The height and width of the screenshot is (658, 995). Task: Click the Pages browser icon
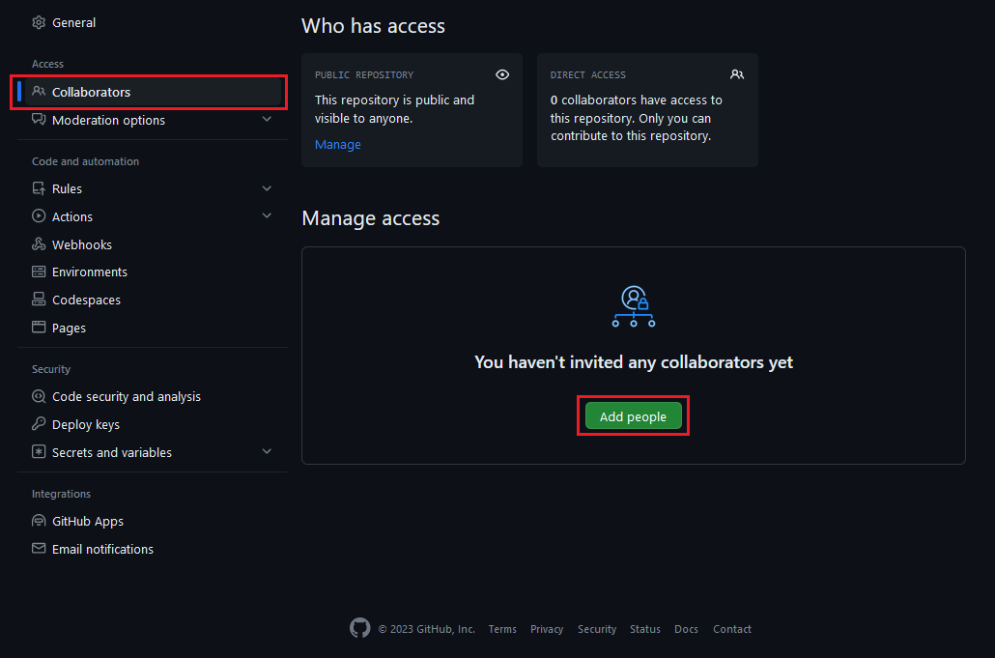pos(39,328)
